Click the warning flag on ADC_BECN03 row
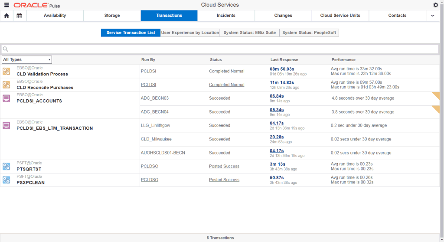Image resolution: width=444 pixels, height=242 pixels. [x=436, y=95]
